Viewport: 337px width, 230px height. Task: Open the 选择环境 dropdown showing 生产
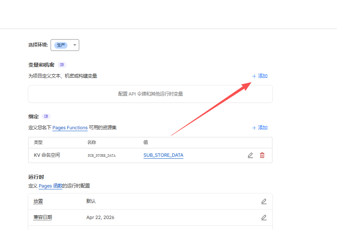pos(65,45)
